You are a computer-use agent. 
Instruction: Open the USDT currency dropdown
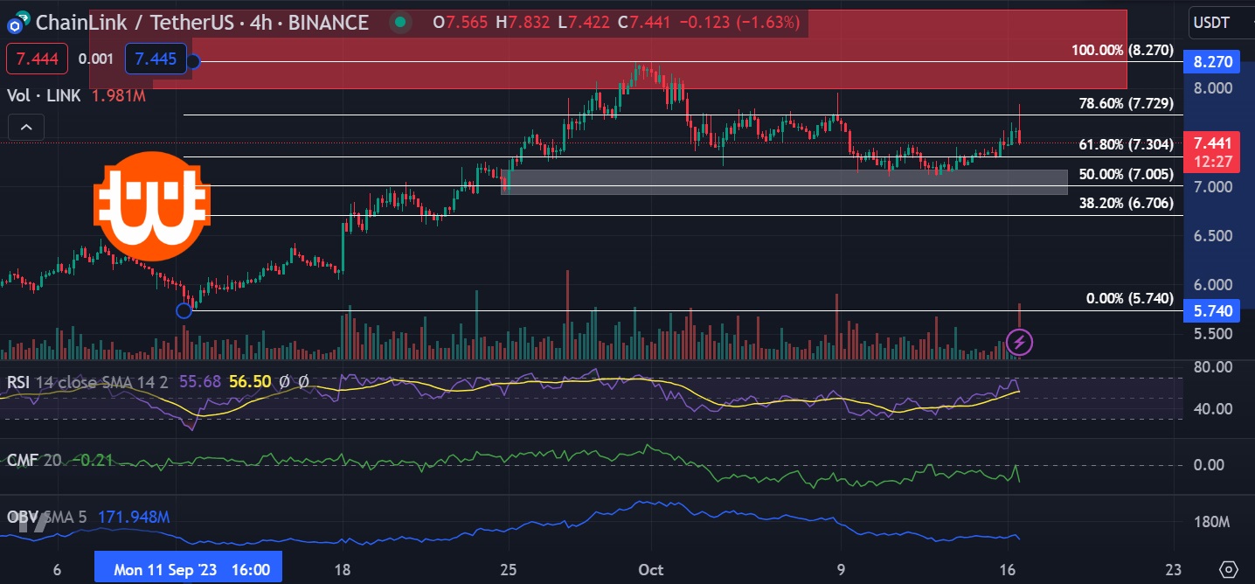tap(1212, 23)
